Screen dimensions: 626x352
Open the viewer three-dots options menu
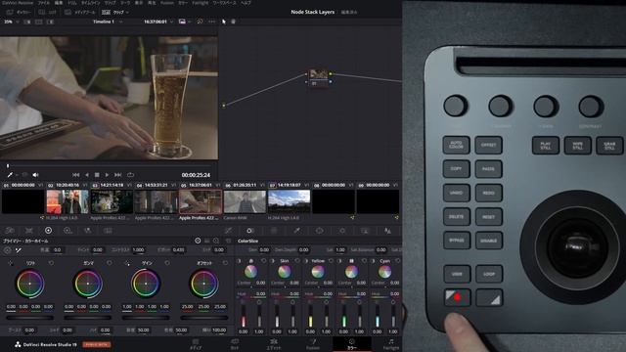(211, 22)
